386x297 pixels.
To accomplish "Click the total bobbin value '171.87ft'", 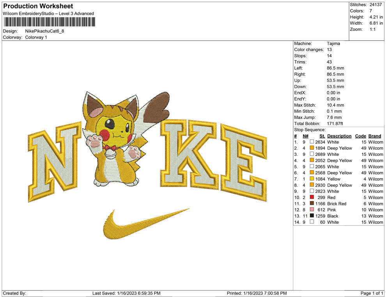I will (x=335, y=124).
